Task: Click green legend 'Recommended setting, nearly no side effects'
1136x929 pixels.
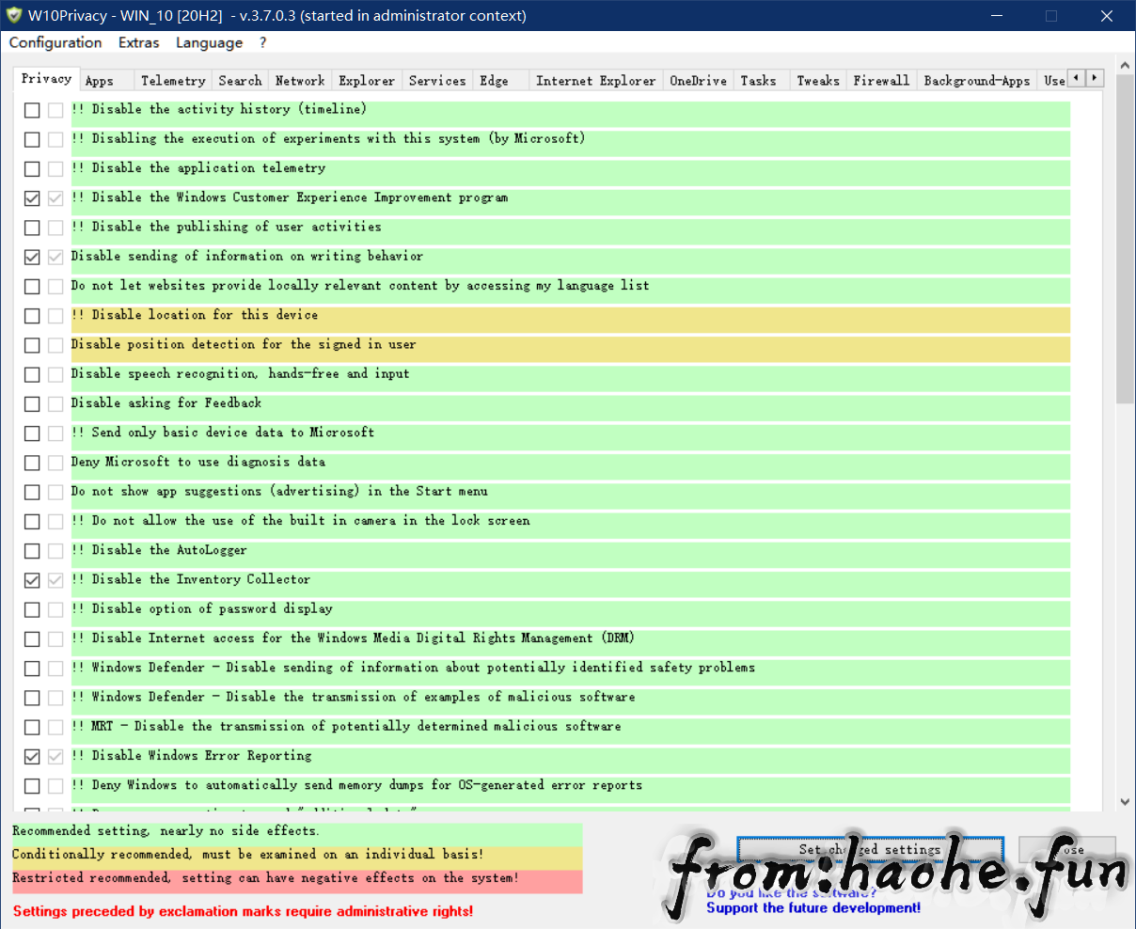Action: click(166, 831)
